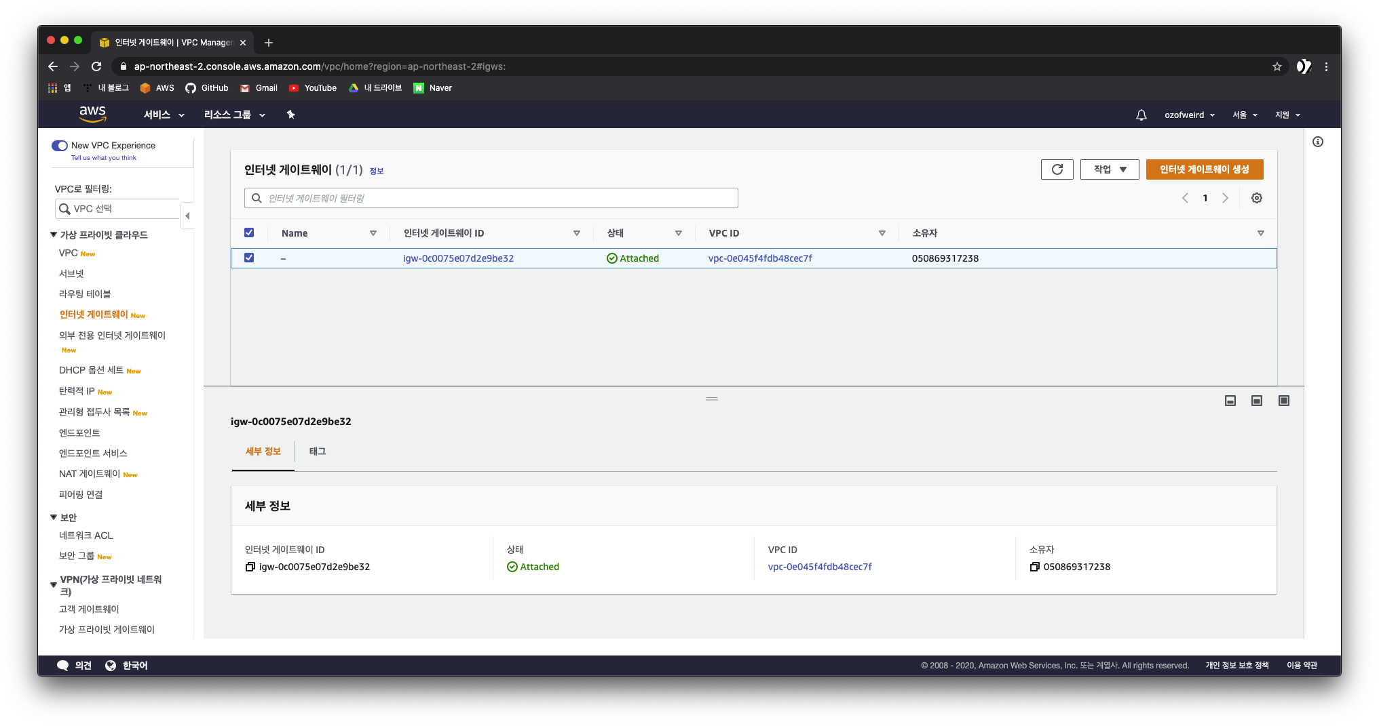
Task: Open the pin shortcut icon in AWS navbar
Action: (x=290, y=115)
